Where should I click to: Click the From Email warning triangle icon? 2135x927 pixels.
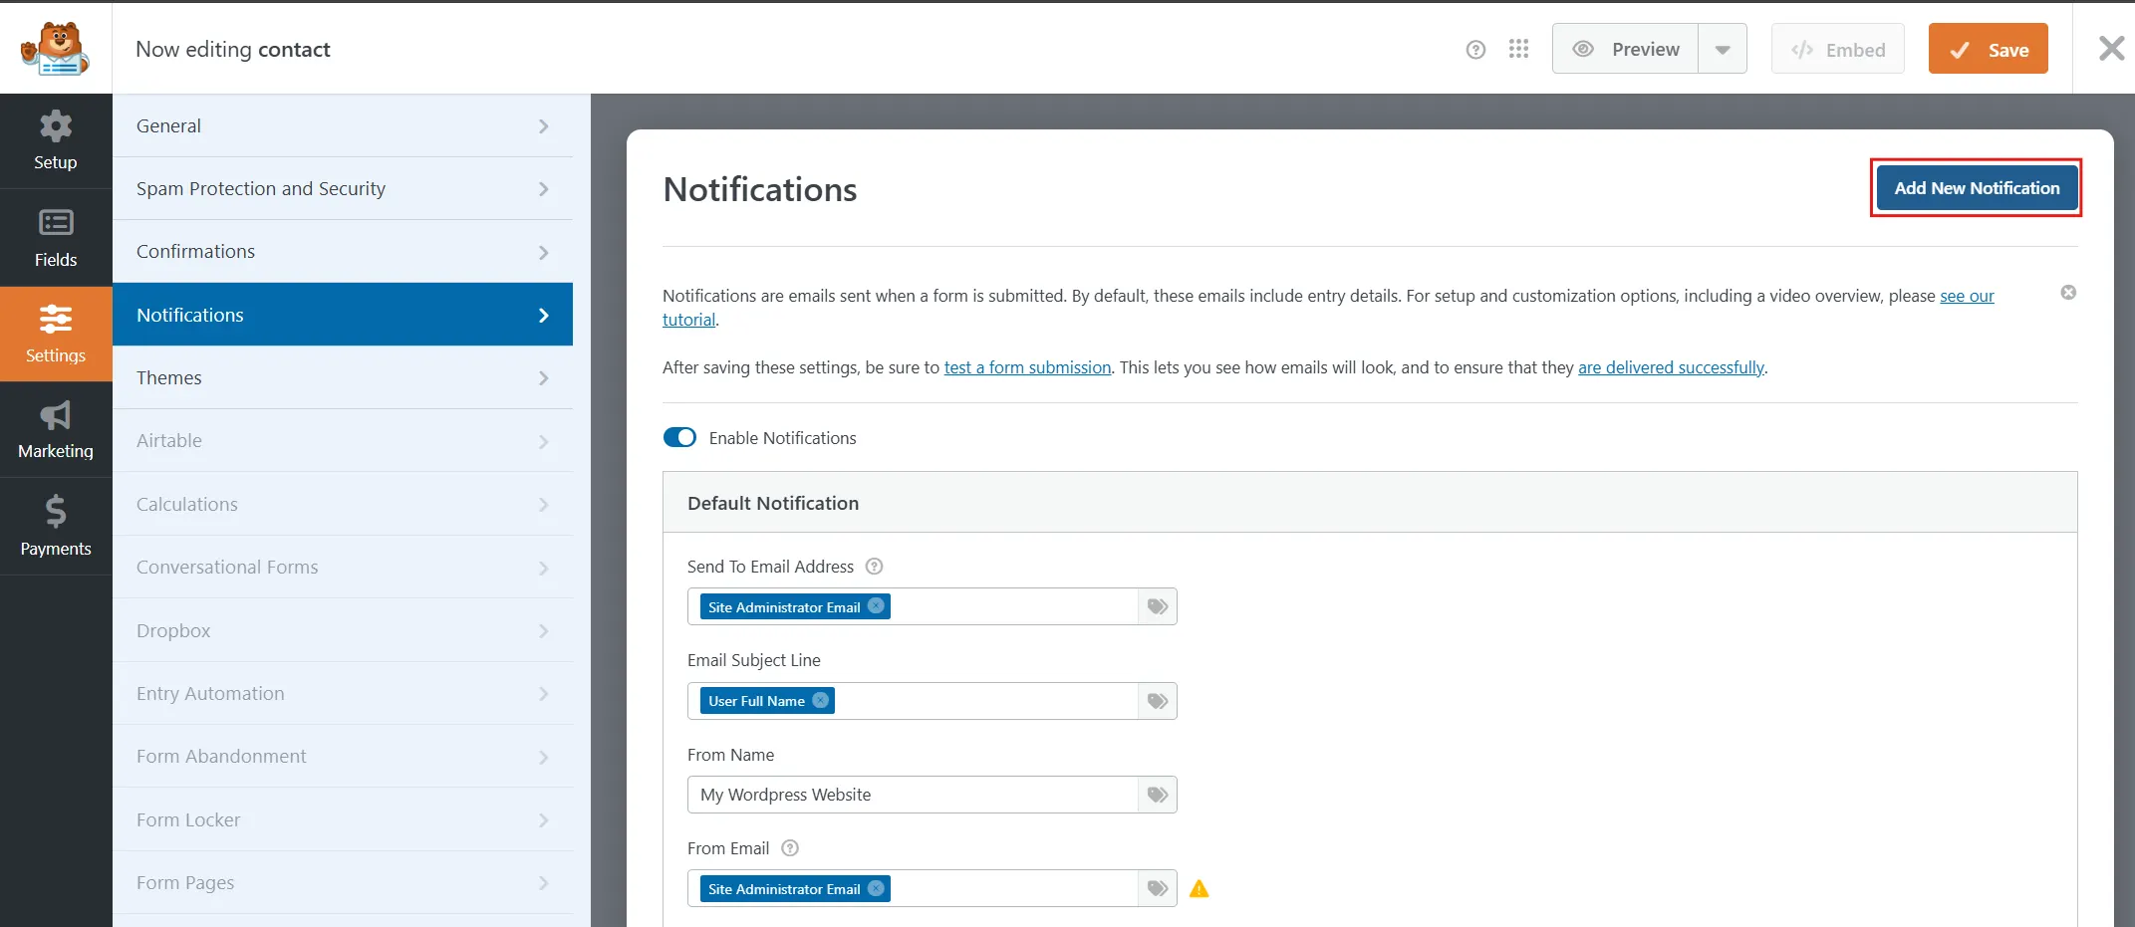pos(1200,889)
